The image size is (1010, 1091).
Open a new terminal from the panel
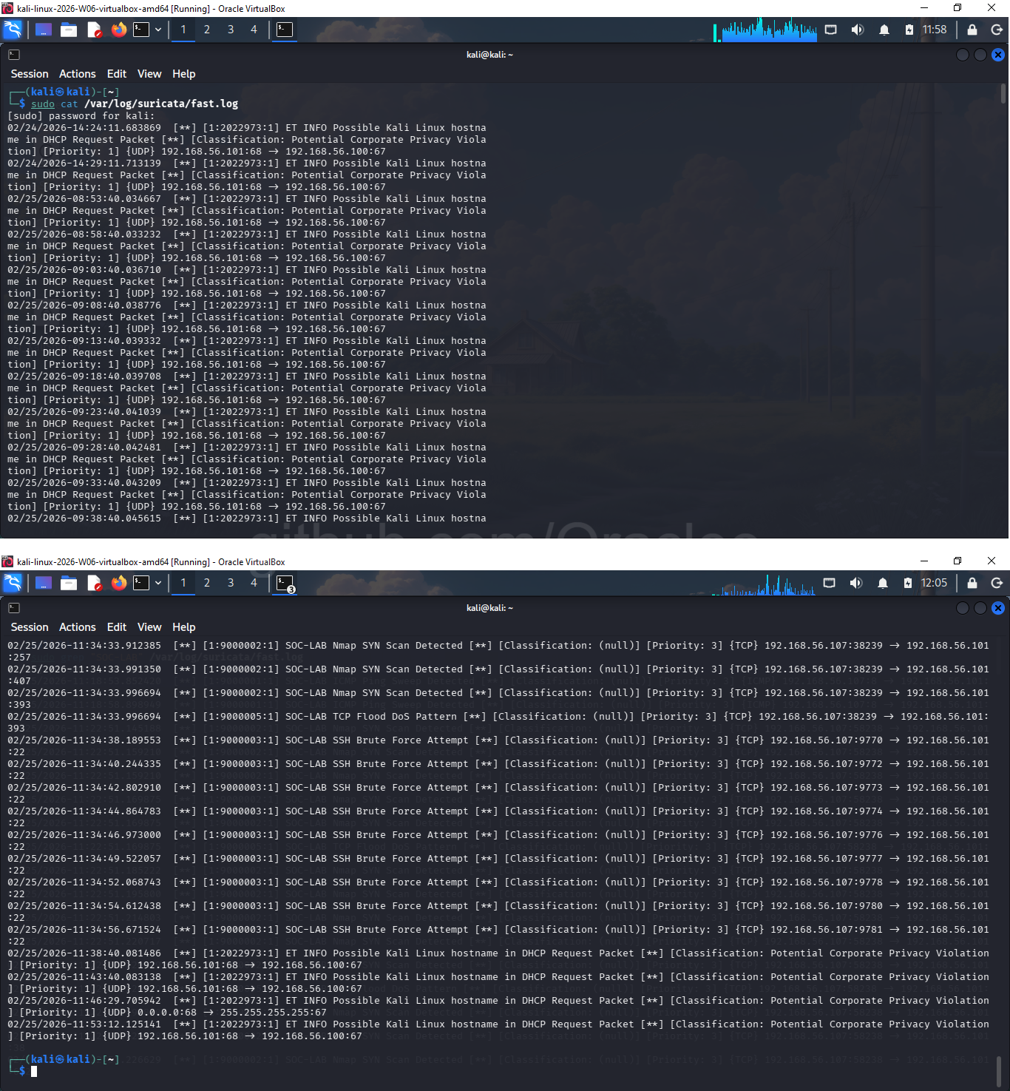pos(140,30)
